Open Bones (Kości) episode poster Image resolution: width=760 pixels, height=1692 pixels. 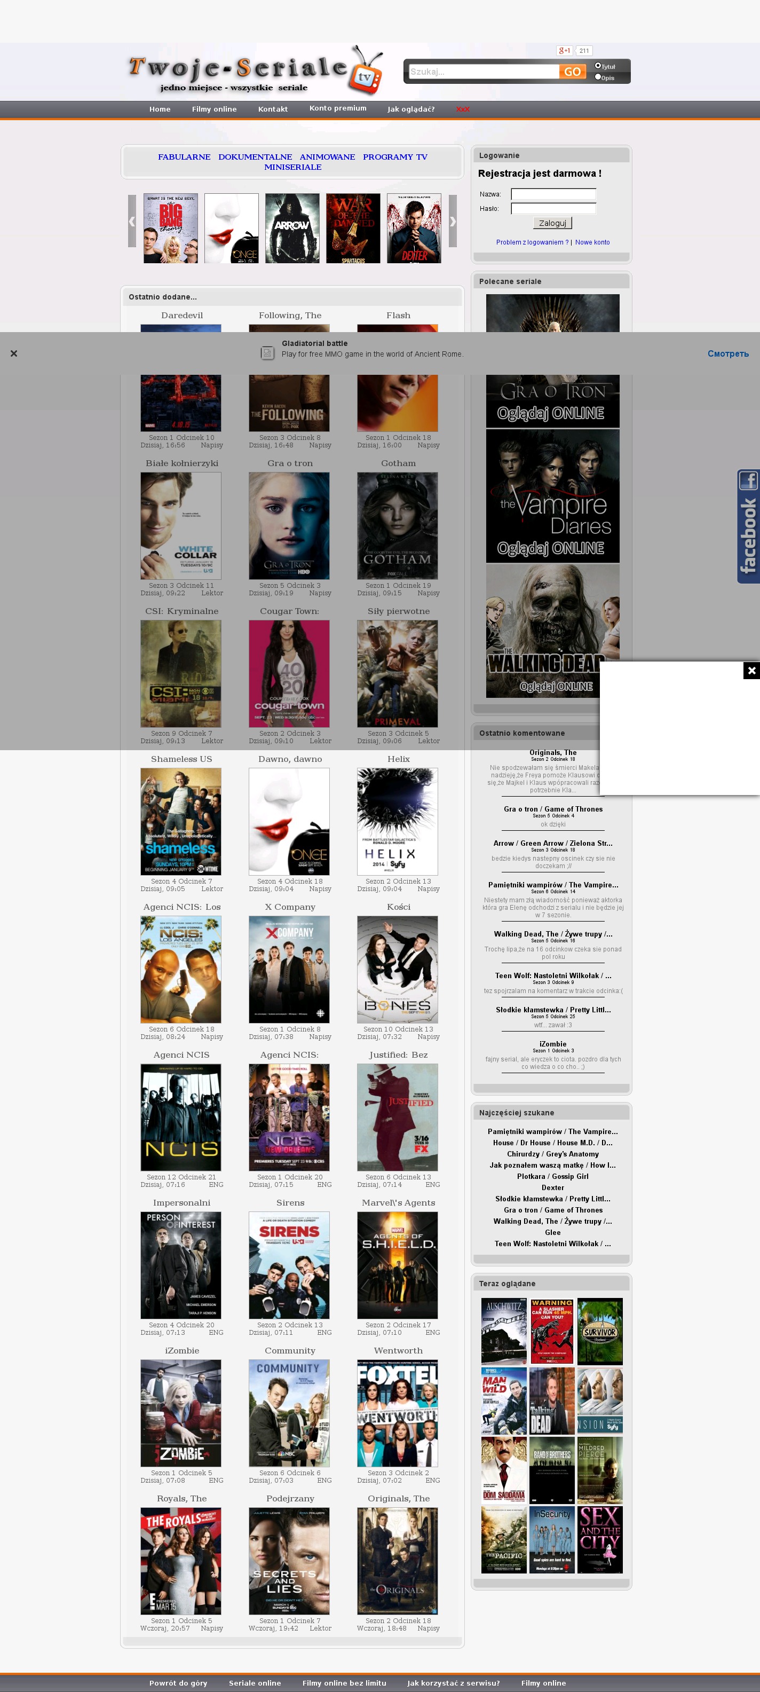click(398, 970)
